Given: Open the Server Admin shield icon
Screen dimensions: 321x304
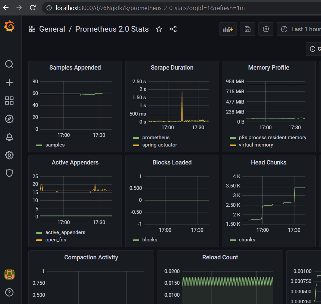Looking at the screenshot, I should (x=9, y=173).
